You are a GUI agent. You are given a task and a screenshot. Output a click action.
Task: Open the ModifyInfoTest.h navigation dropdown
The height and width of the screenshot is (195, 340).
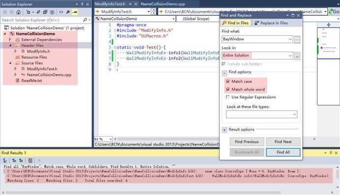149,11
